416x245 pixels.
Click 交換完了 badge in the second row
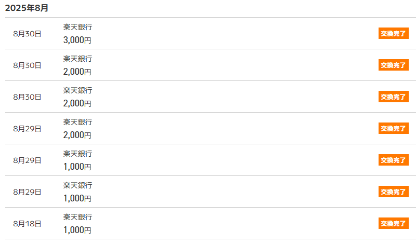(393, 65)
